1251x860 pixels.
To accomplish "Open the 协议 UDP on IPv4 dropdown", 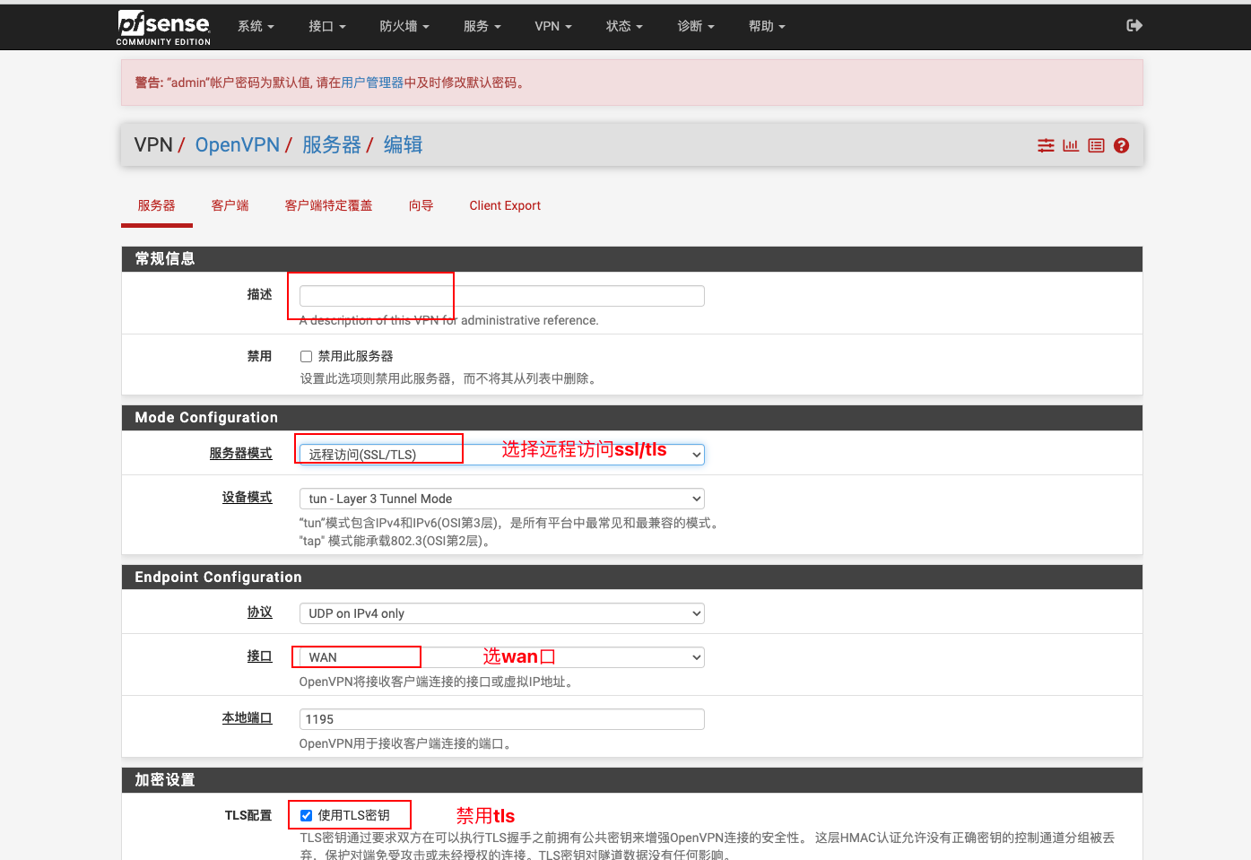I will 502,613.
